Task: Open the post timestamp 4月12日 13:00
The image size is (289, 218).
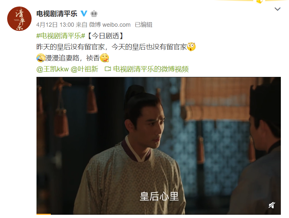Action: tap(55, 25)
